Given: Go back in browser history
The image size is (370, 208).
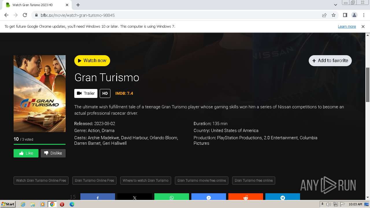Looking at the screenshot, I should pyautogui.click(x=6, y=15).
